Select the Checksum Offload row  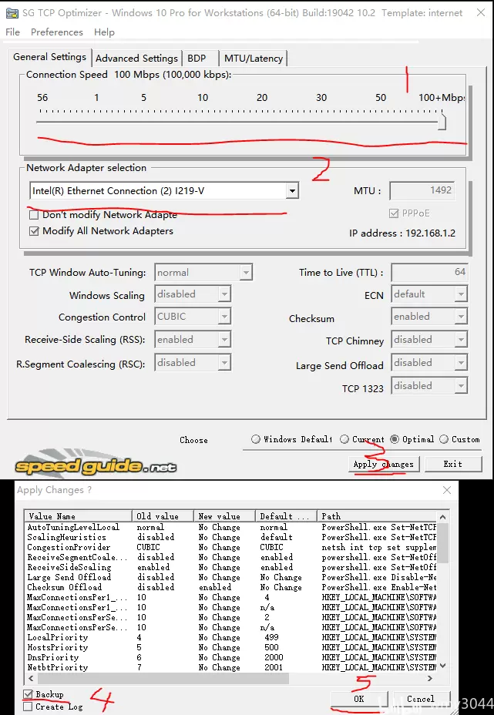(230, 587)
